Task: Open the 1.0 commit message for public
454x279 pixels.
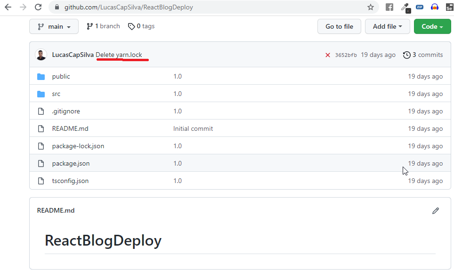Action: (x=178, y=76)
